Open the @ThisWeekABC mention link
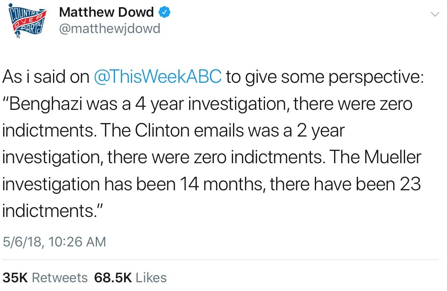The image size is (447, 291). 158,77
